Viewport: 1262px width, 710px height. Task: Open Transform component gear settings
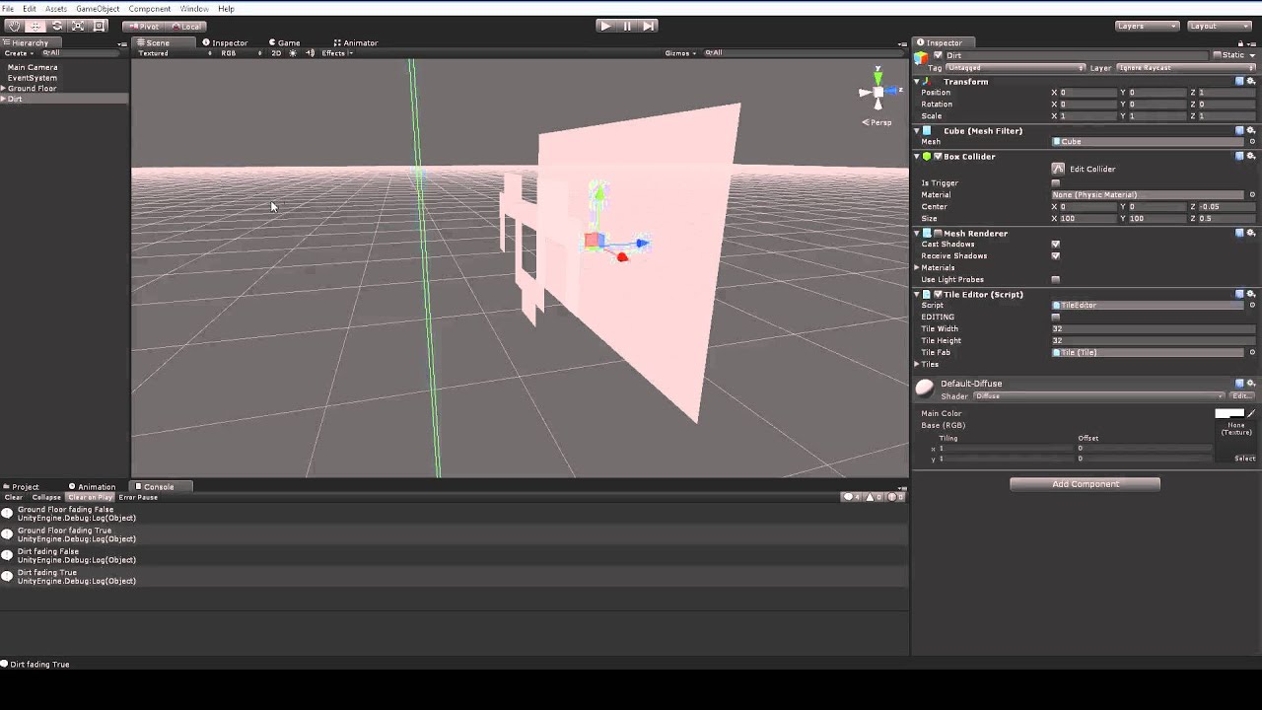1251,81
